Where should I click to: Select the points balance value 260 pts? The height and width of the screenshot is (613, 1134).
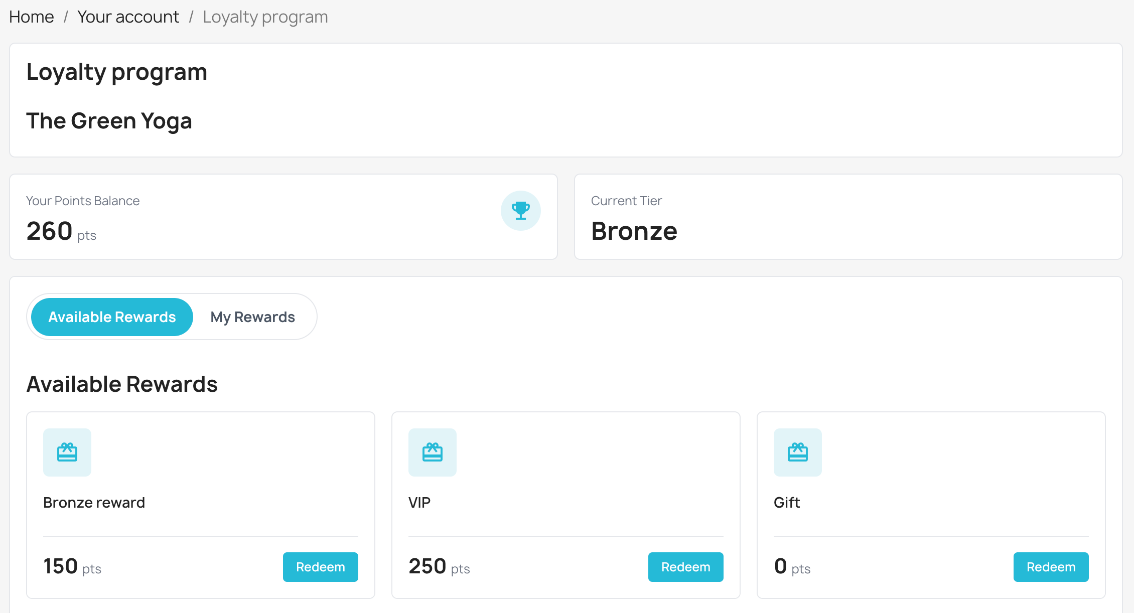(61, 231)
